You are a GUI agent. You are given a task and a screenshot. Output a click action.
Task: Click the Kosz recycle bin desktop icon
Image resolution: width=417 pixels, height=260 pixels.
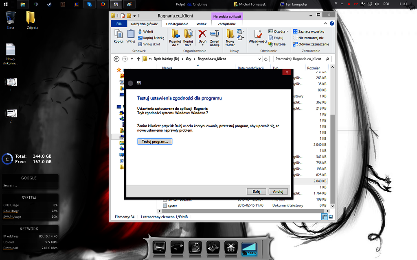point(10,20)
